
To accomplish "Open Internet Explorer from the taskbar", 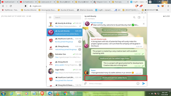I will pos(11,94).
